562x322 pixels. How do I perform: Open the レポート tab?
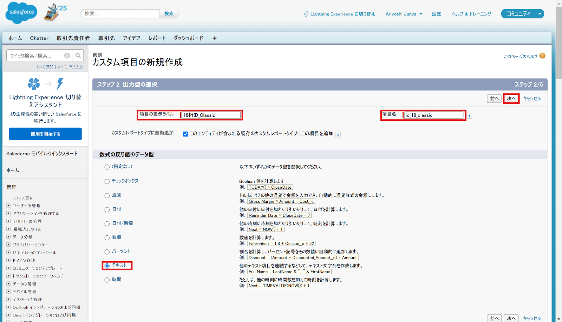(157, 38)
